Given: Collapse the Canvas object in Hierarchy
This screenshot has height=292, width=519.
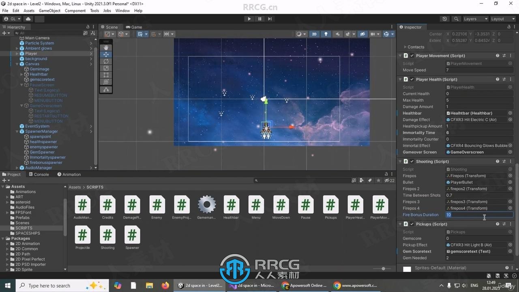Looking at the screenshot, I should [17, 64].
